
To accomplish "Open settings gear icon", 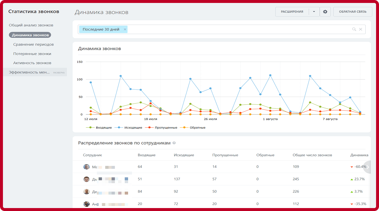I will point(325,12).
